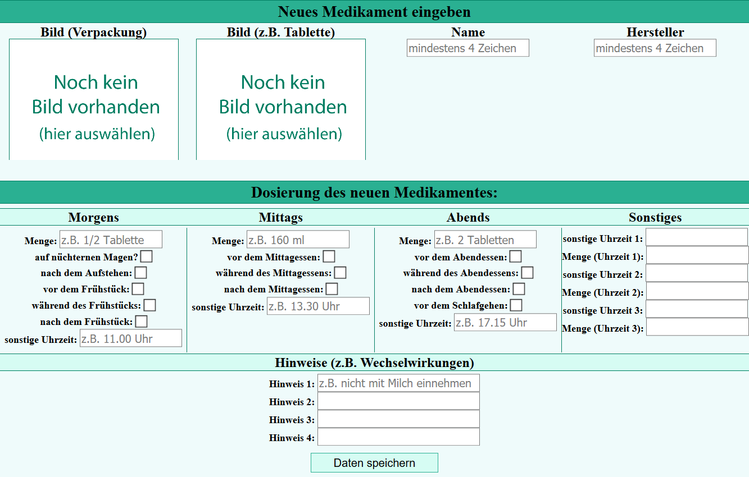Focus the 'Menge (Uhrzeit 2)' field

tap(697, 291)
